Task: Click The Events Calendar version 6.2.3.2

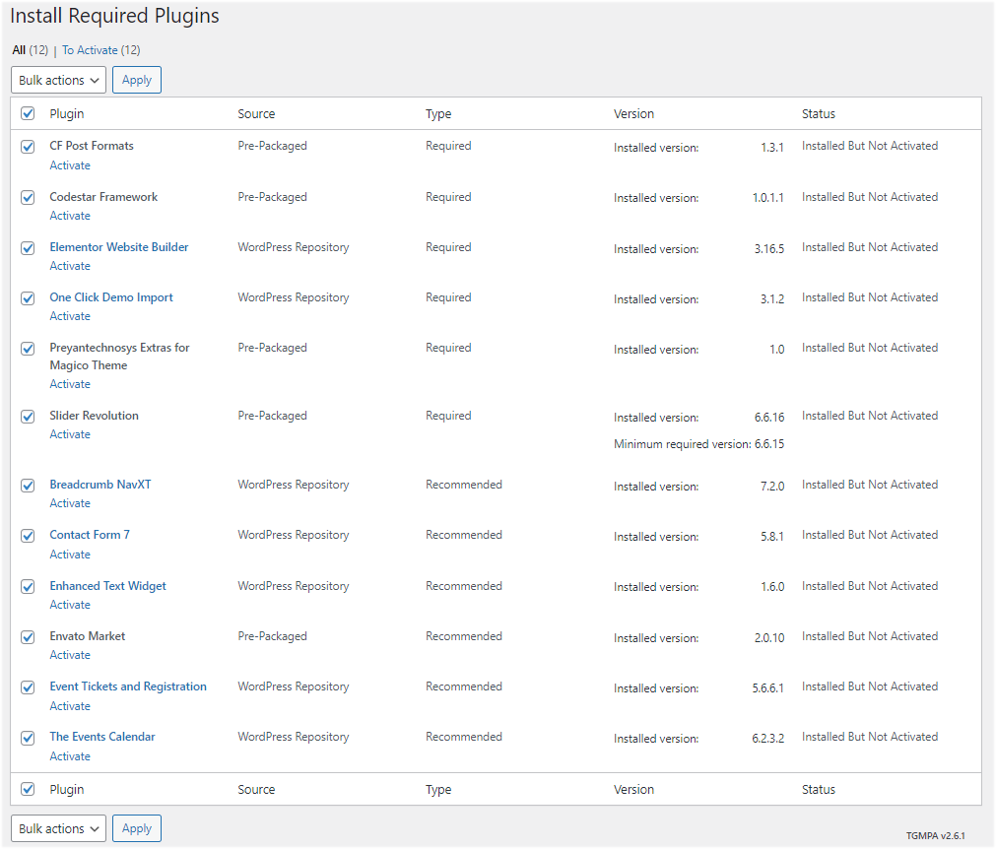Action: [x=768, y=739]
